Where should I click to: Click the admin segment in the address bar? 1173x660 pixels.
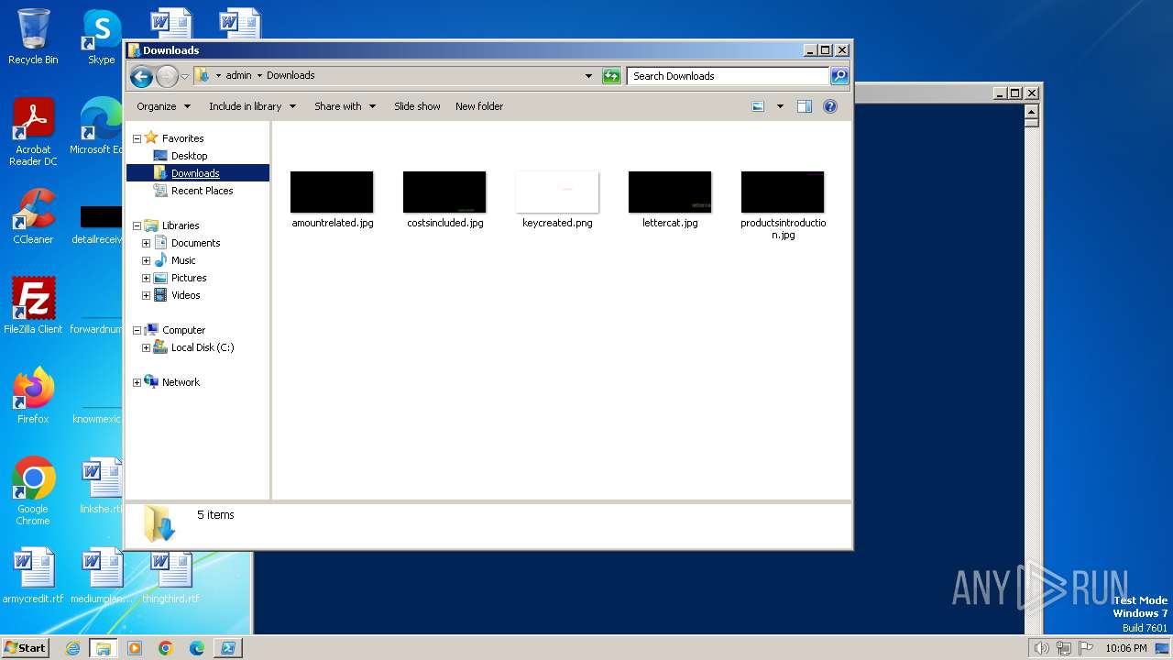238,76
